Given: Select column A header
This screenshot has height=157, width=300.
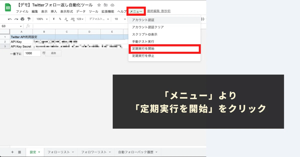Looking at the screenshot, I should pos(21,32).
